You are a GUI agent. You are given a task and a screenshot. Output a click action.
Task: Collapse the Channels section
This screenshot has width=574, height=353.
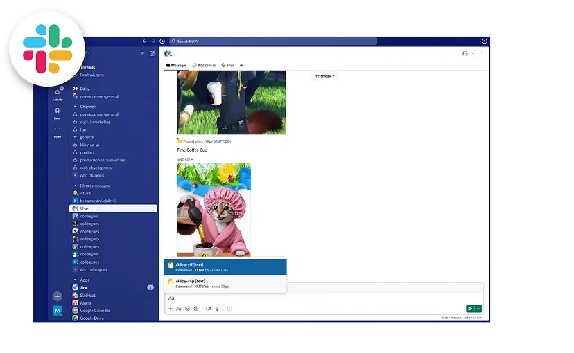tap(76, 107)
